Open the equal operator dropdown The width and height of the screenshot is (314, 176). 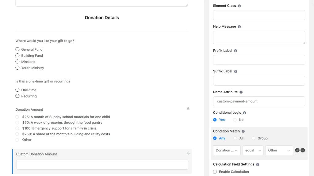click(x=253, y=150)
